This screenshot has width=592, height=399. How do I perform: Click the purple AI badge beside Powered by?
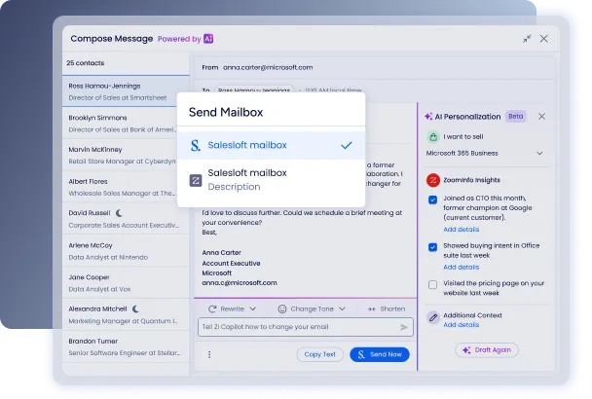208,39
